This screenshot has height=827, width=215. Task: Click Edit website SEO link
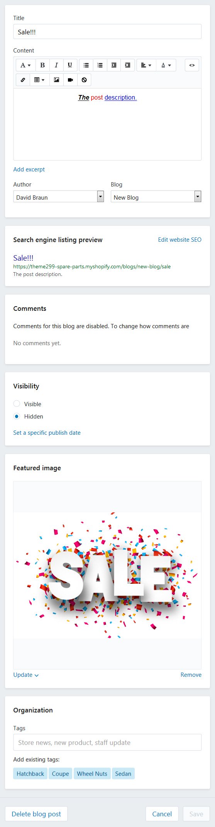click(179, 239)
